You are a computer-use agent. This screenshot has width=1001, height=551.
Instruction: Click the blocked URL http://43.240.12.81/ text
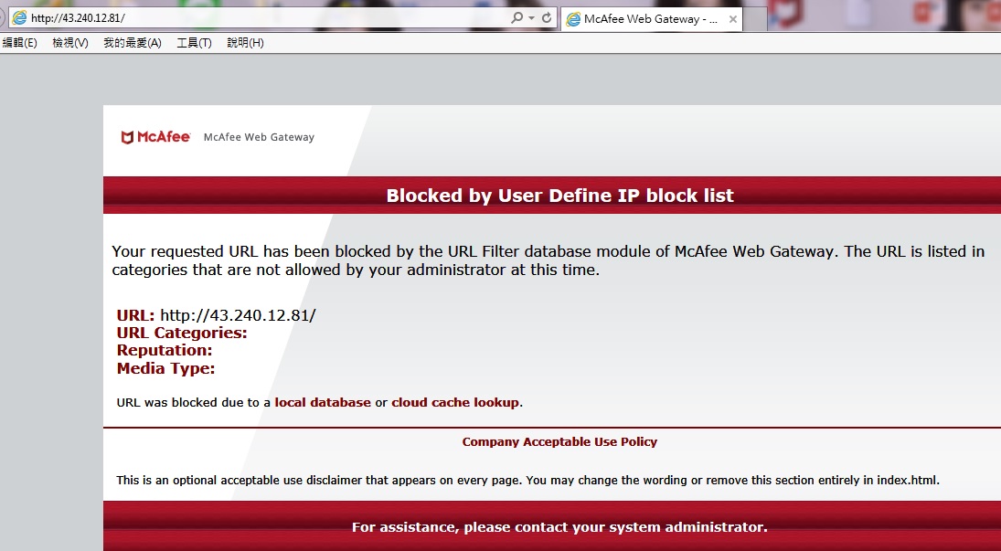coord(238,315)
